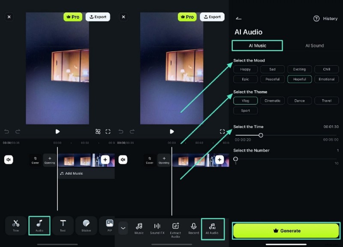
Task: Open the Audio tool
Action: tap(39, 226)
